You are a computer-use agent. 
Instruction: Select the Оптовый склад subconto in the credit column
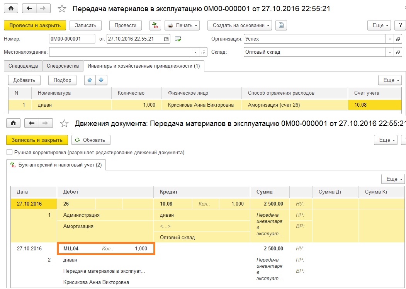[202, 237]
